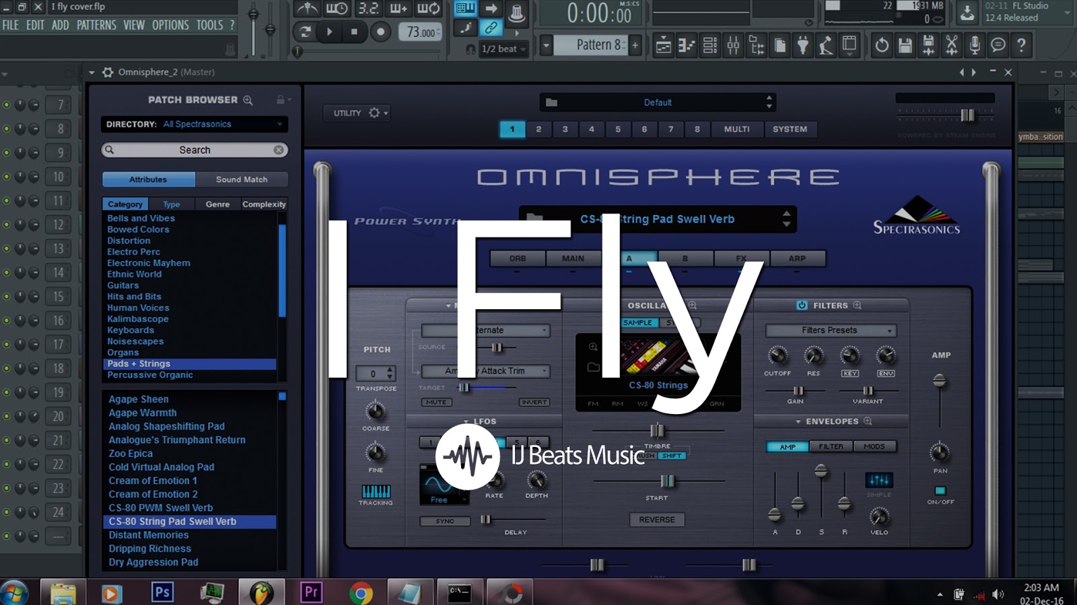Click the wait-for-input icon

337,9
